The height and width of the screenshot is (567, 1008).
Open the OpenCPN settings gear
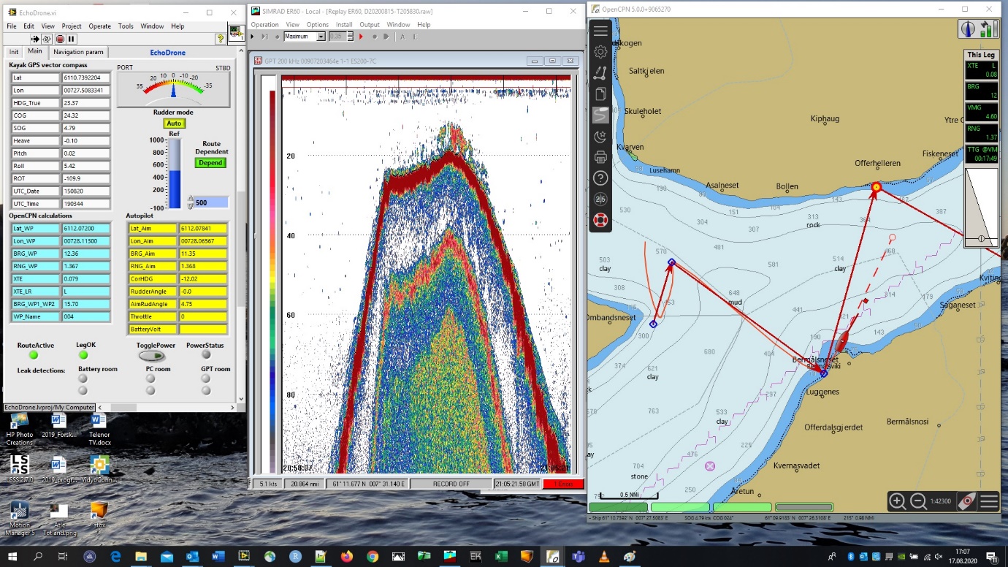pyautogui.click(x=600, y=52)
